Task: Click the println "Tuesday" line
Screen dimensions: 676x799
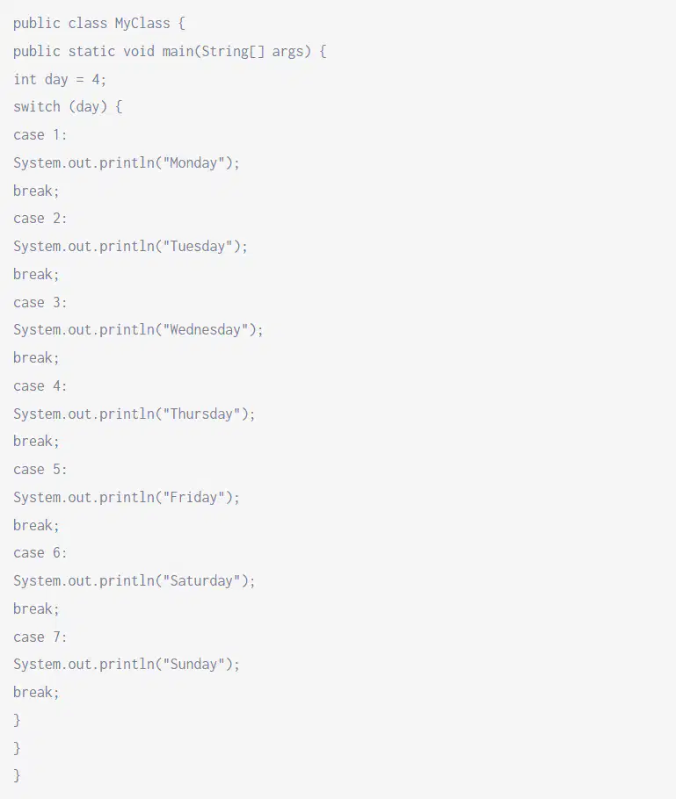Action: tap(131, 247)
